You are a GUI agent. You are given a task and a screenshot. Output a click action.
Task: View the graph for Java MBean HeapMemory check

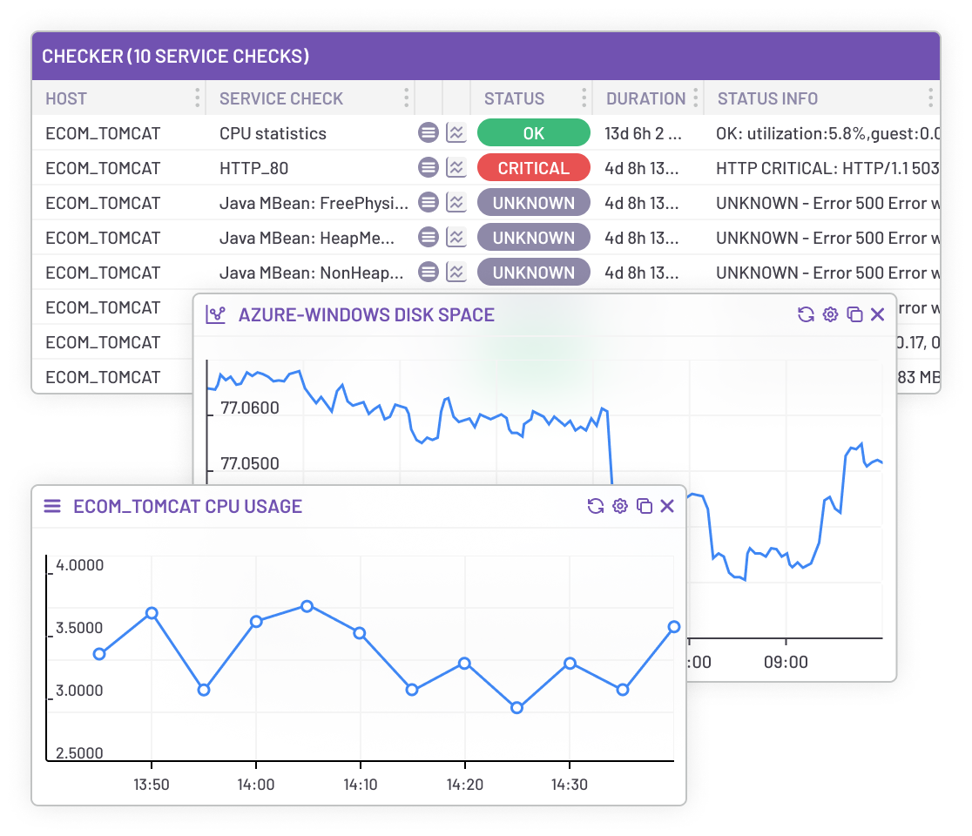pos(456,237)
